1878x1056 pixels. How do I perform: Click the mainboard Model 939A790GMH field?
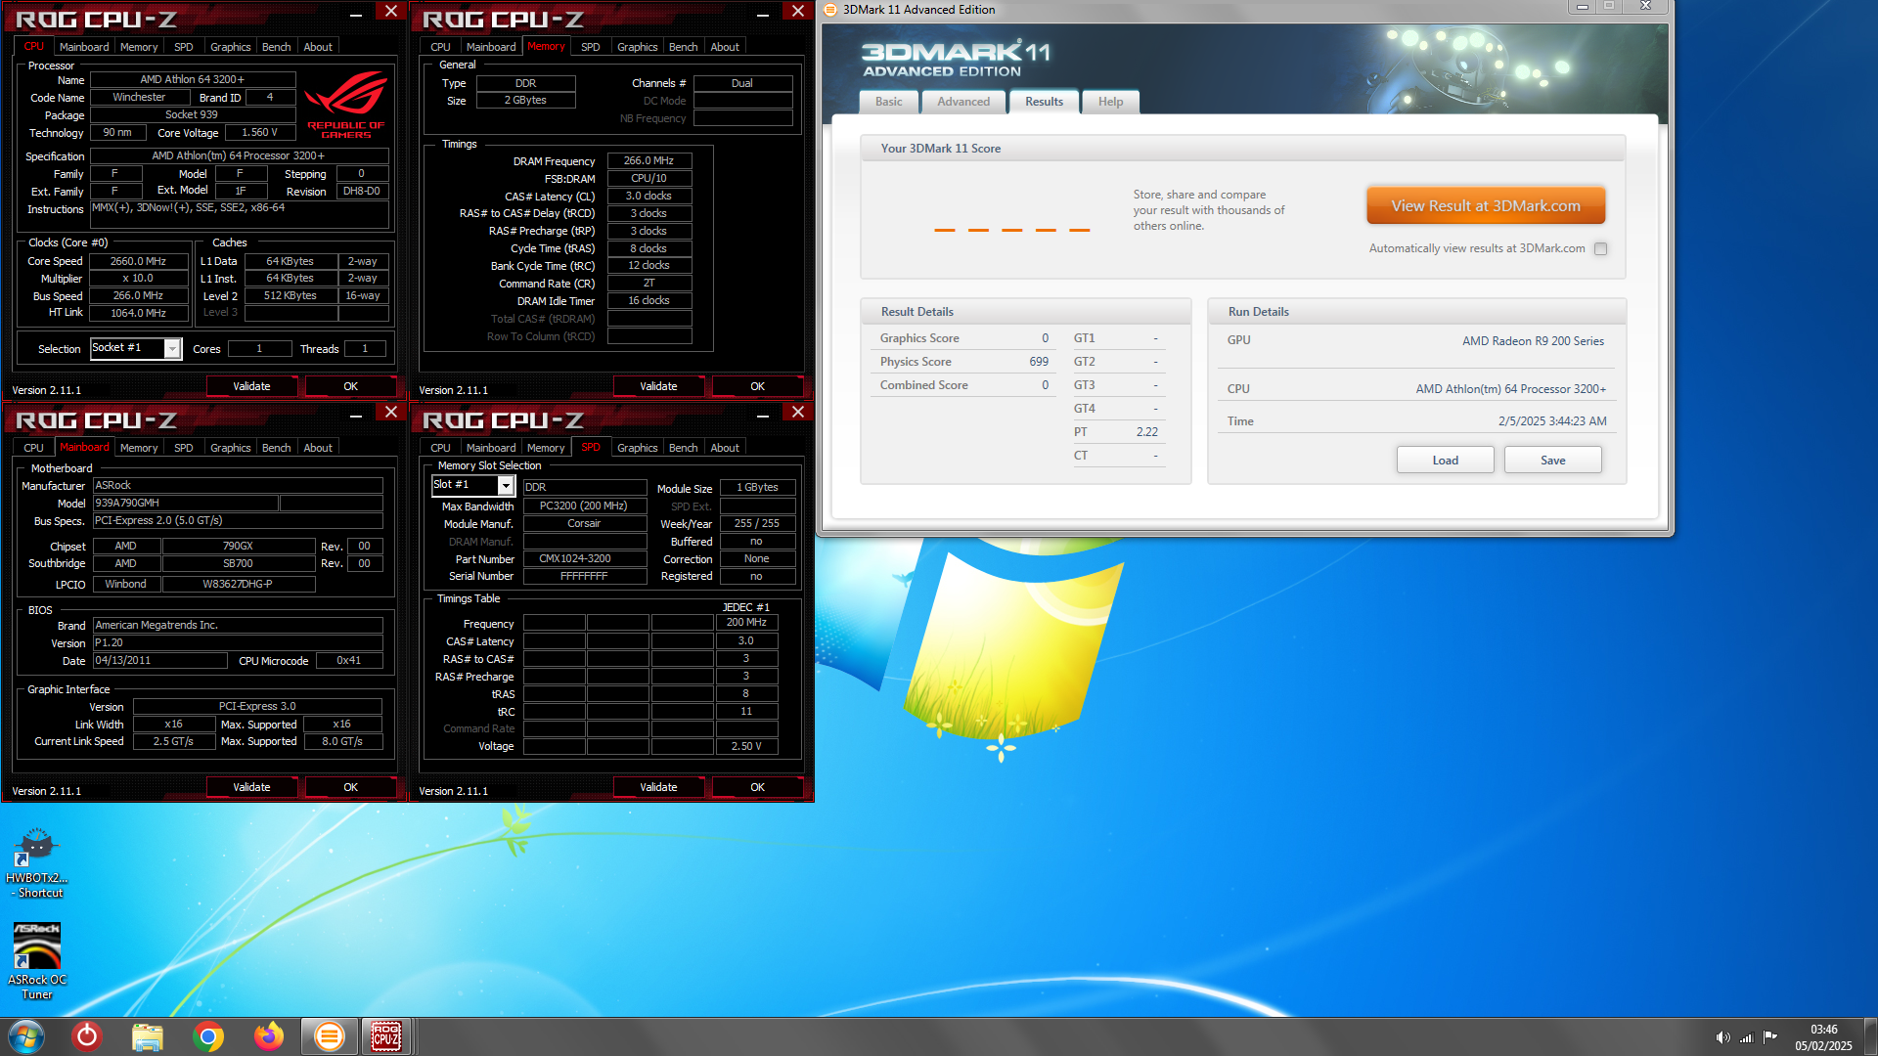point(186,503)
